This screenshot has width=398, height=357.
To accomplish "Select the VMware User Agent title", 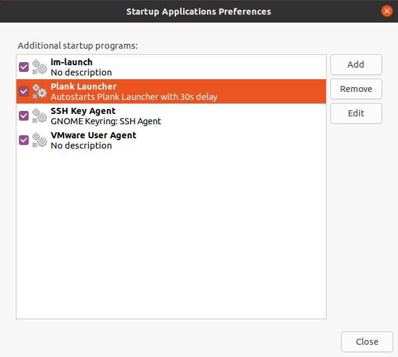I will (93, 135).
